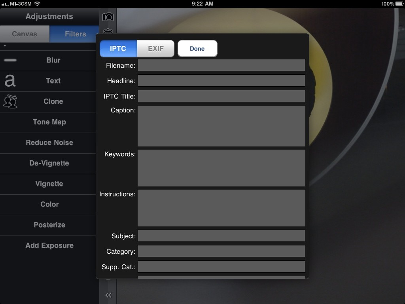Focus the Filename input field
The width and height of the screenshot is (405, 304).
click(x=221, y=65)
